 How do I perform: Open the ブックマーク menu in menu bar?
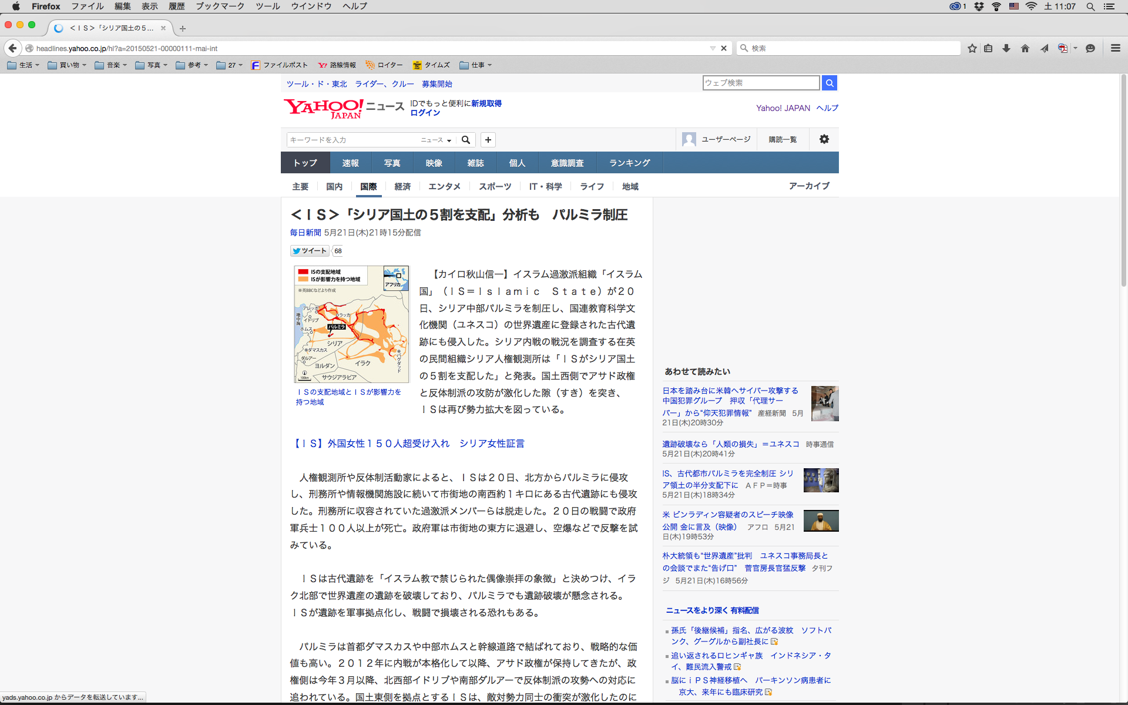pyautogui.click(x=220, y=6)
